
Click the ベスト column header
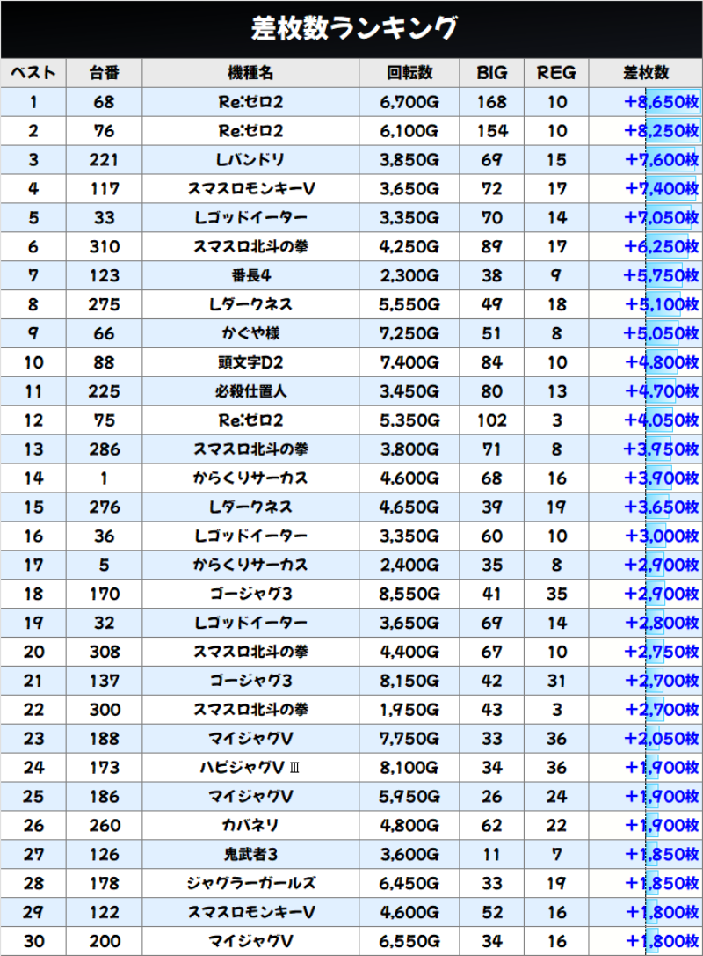(33, 73)
